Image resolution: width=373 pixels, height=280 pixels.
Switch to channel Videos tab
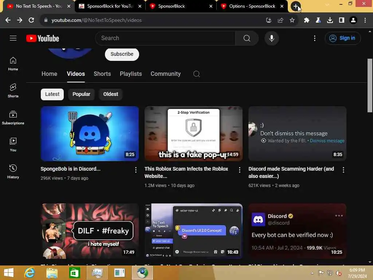tap(76, 74)
